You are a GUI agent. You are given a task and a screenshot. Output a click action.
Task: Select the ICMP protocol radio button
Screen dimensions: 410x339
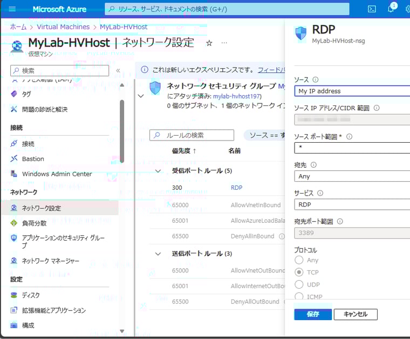coord(299,296)
